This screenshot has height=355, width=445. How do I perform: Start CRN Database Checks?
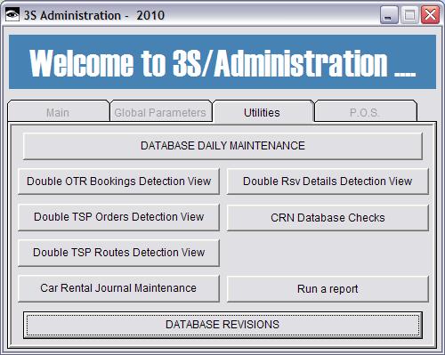click(328, 217)
